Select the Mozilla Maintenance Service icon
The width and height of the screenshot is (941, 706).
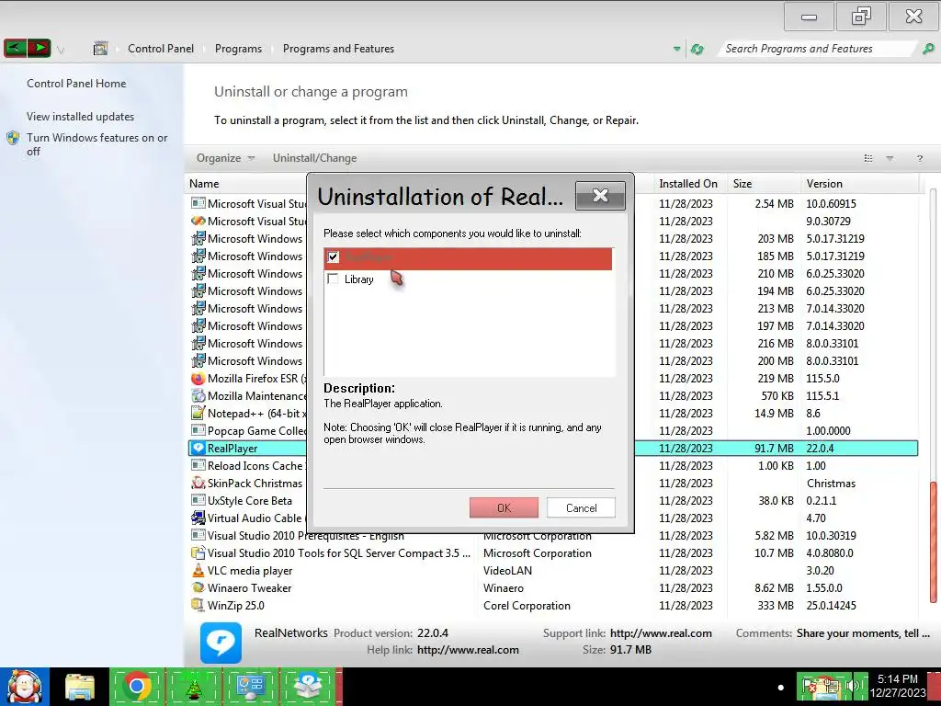tap(198, 396)
